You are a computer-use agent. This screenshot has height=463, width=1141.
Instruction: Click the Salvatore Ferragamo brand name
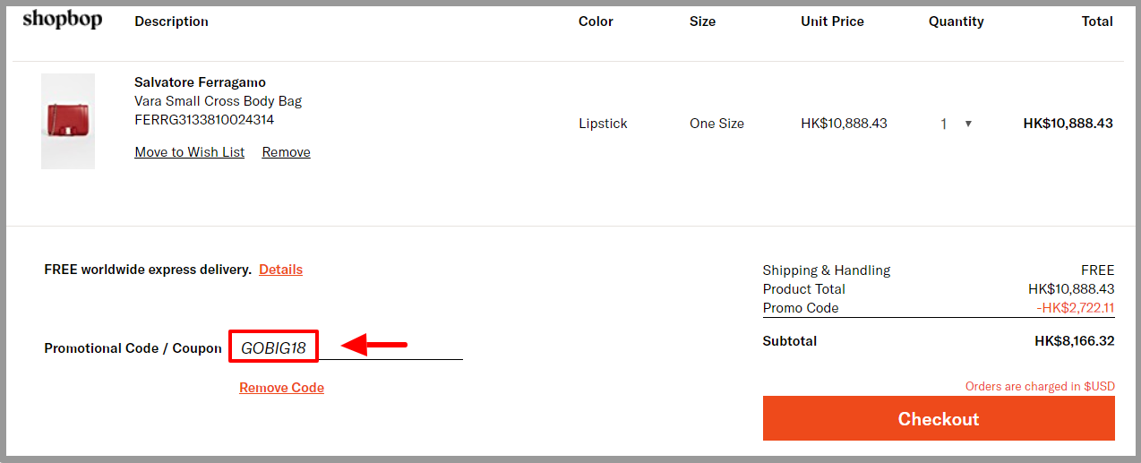[x=200, y=82]
